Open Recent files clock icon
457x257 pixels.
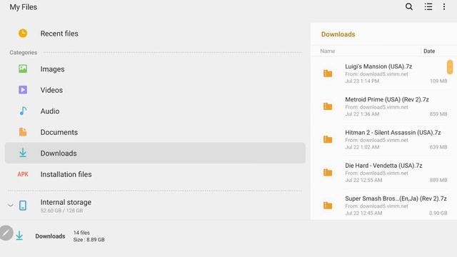pos(23,34)
